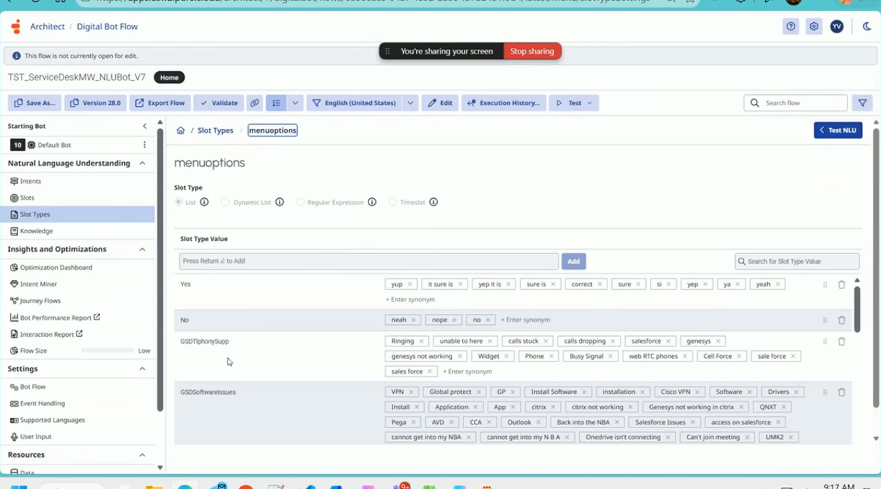The height and width of the screenshot is (489, 881).
Task: Collapse the Starting Bot side panel
Action: (x=145, y=126)
